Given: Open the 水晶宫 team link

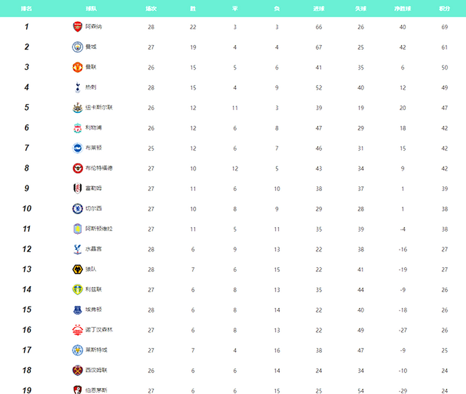Looking at the screenshot, I should click(94, 249).
